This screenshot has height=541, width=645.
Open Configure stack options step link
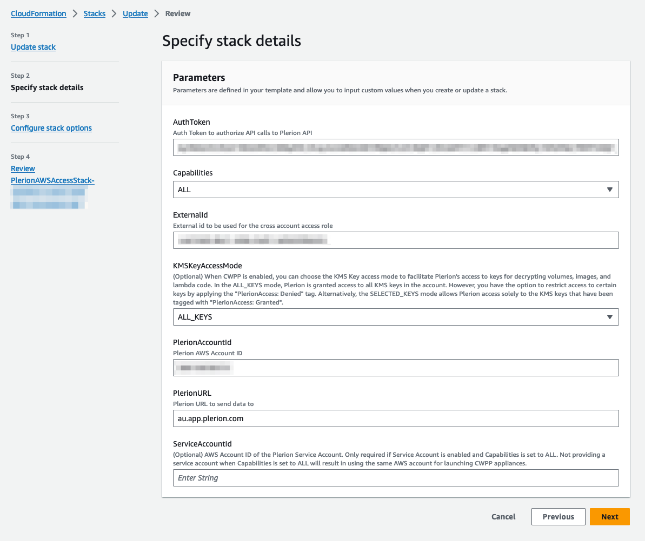pos(51,128)
